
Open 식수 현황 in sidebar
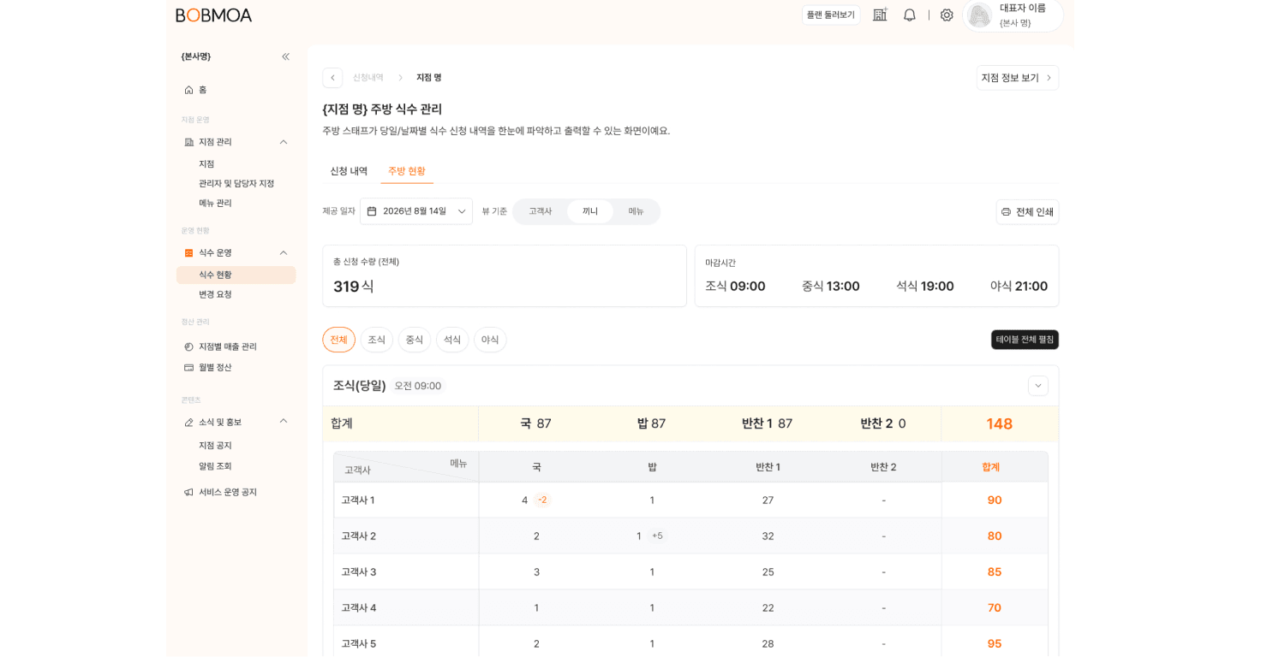(236, 275)
